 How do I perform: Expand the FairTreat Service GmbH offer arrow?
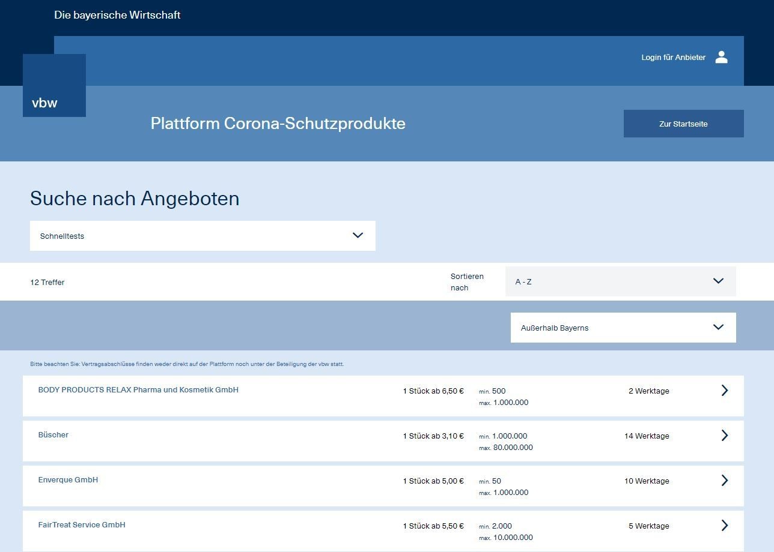[x=724, y=526]
